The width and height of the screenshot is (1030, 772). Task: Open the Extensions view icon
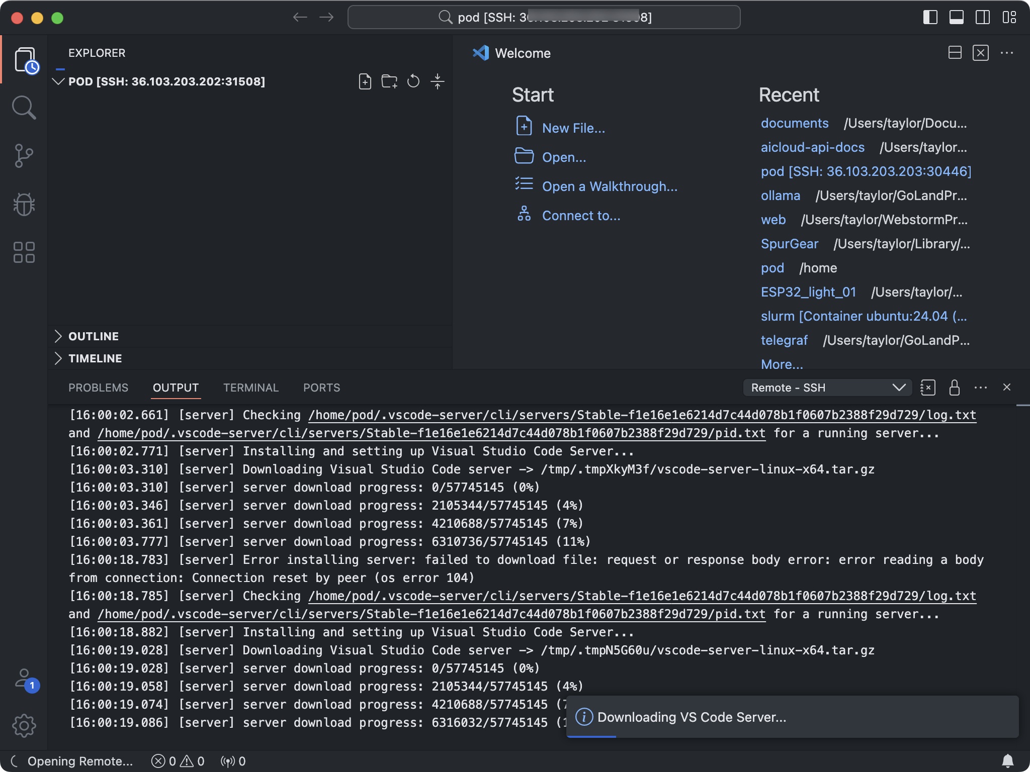[x=24, y=252]
